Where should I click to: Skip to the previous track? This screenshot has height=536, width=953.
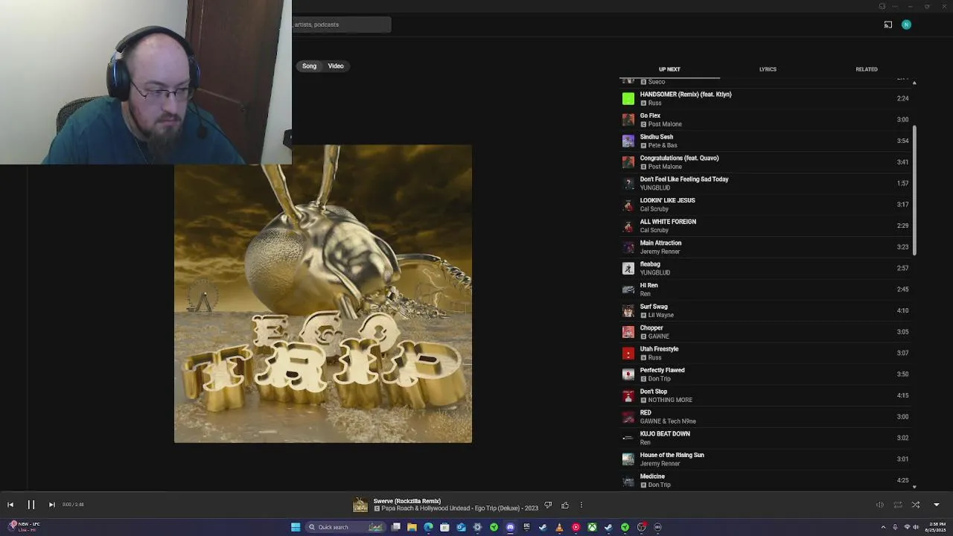[10, 505]
